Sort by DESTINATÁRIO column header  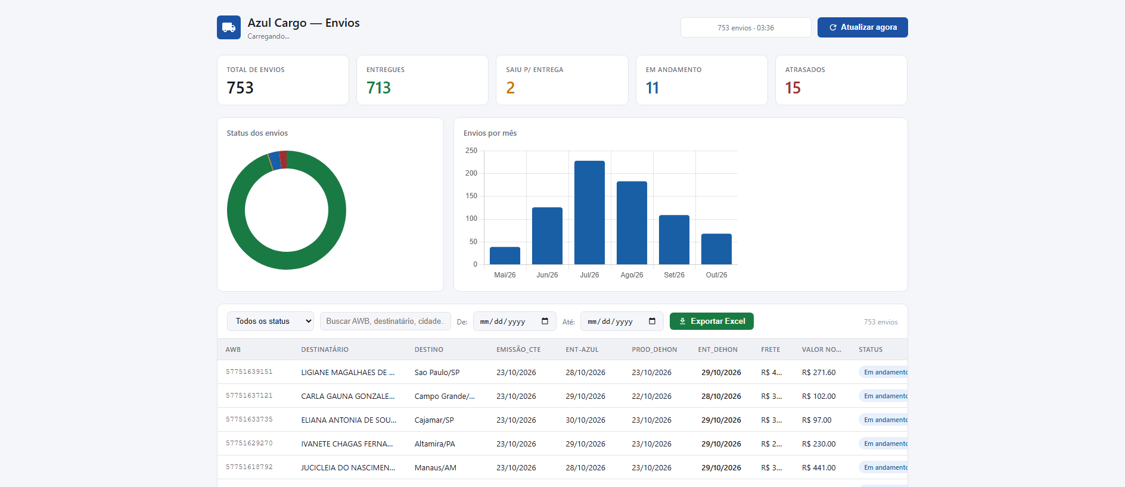coord(325,350)
